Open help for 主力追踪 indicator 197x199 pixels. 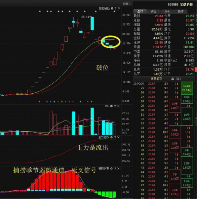click(115, 137)
